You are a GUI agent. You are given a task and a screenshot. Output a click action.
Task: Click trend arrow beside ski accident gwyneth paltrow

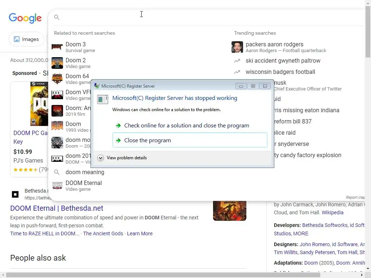(x=237, y=61)
